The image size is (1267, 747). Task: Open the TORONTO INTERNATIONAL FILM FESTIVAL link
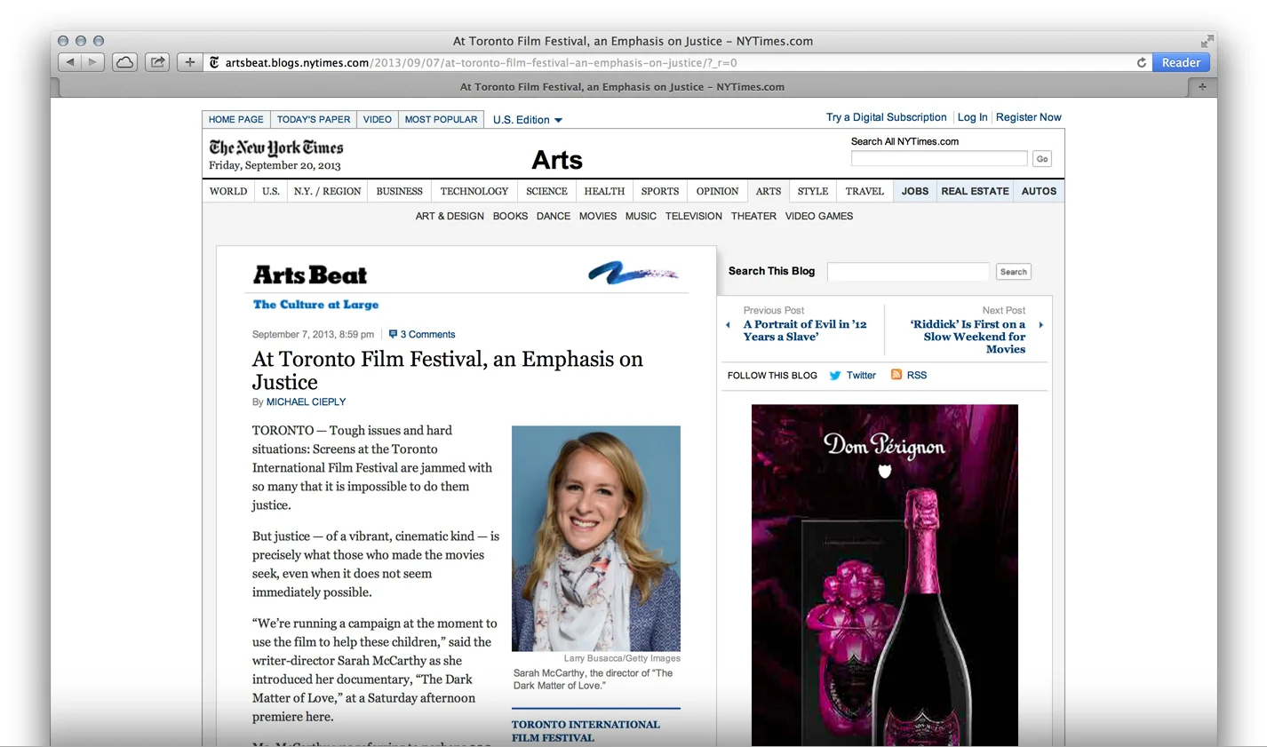[x=586, y=731]
